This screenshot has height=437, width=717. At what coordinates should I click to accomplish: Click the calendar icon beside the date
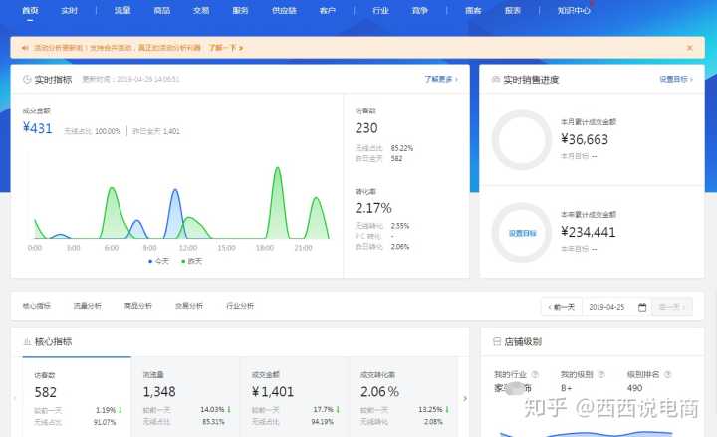642,307
